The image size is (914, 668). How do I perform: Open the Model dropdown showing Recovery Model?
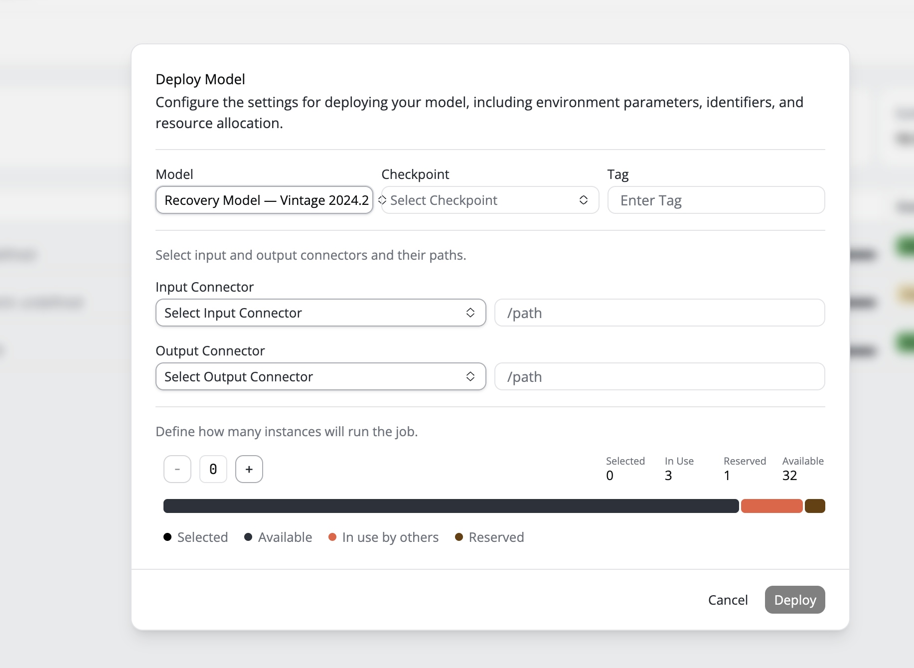coord(264,200)
